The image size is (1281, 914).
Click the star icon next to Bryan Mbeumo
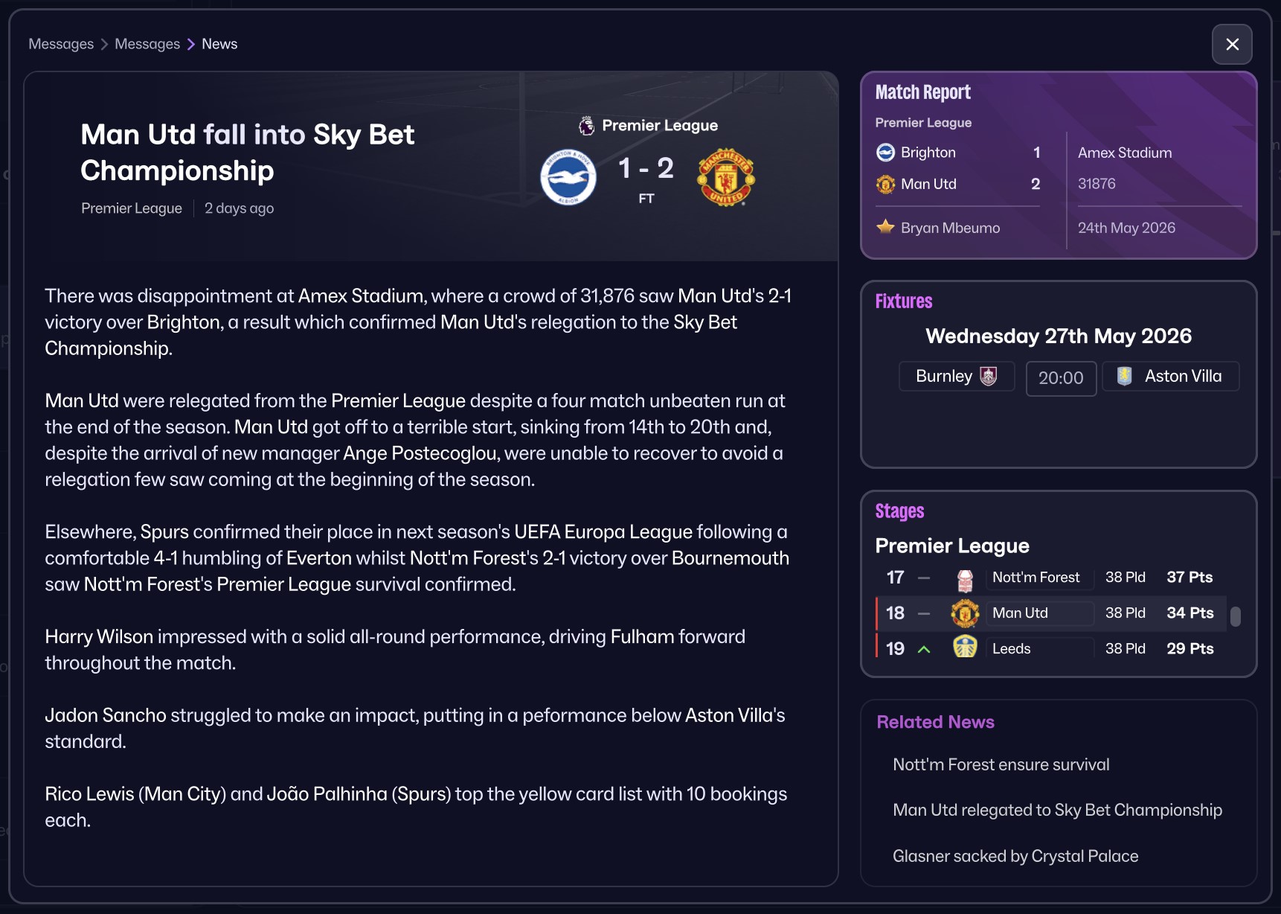click(x=885, y=227)
